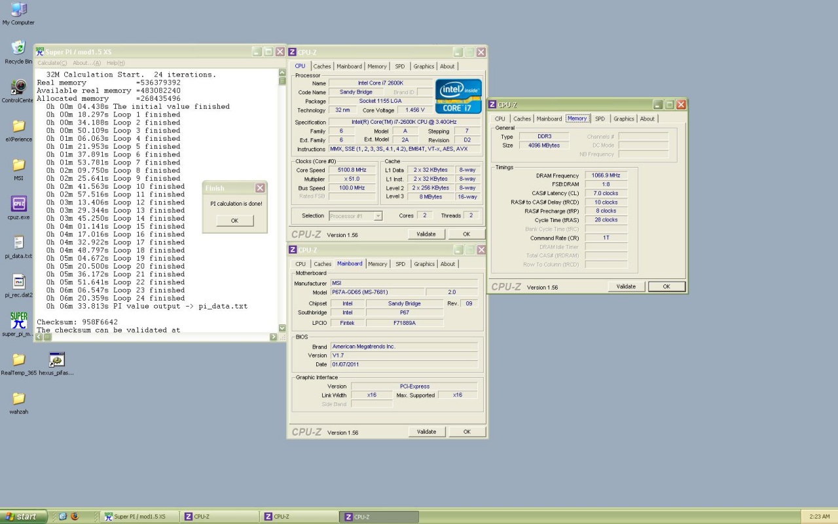This screenshot has height=524, width=838.
Task: Open Graphics tab in Mainboard CPU-Z window
Action: tap(424, 264)
